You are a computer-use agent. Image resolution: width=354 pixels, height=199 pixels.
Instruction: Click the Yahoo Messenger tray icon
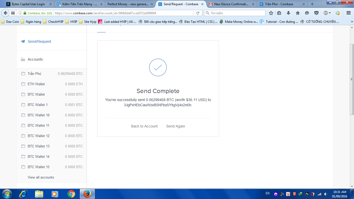pyautogui.click(x=275, y=194)
